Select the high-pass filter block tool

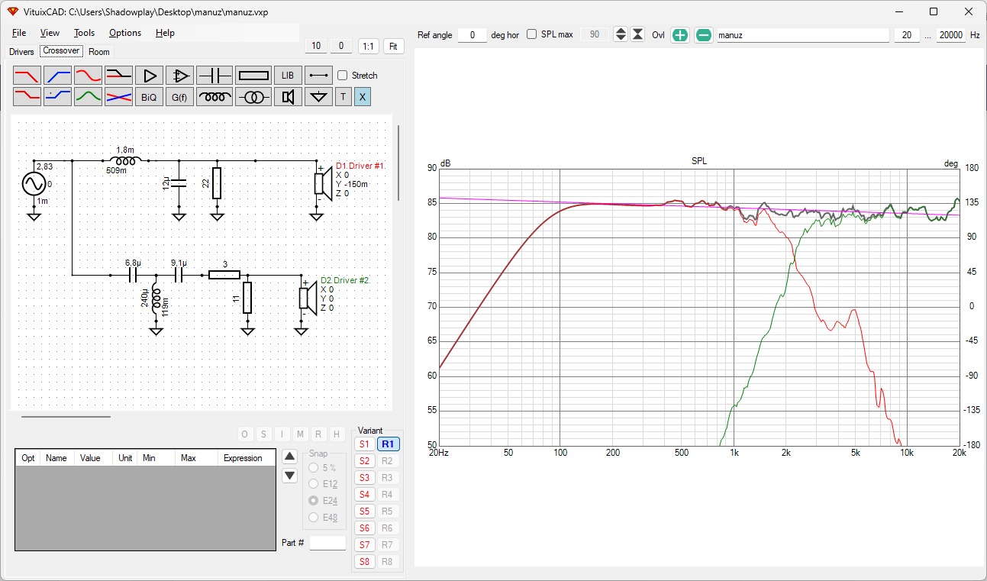pyautogui.click(x=57, y=76)
